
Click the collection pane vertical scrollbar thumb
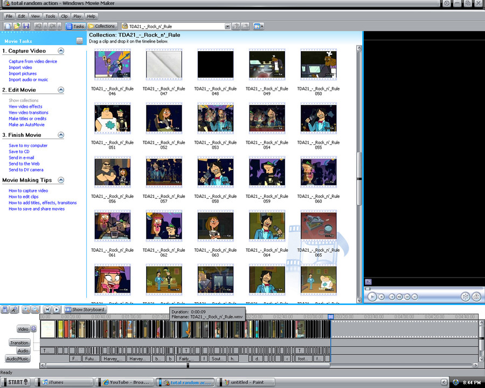coord(359,178)
